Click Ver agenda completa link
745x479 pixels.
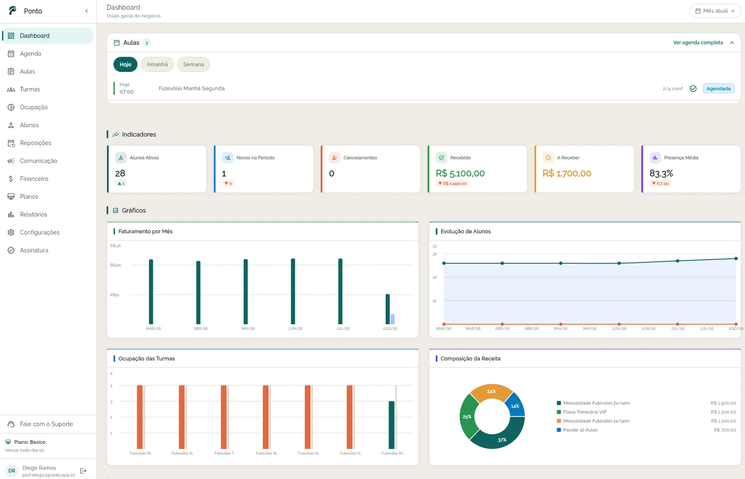[x=698, y=43]
